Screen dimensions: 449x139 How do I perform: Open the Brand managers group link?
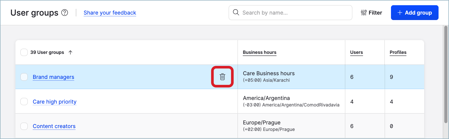click(x=54, y=77)
